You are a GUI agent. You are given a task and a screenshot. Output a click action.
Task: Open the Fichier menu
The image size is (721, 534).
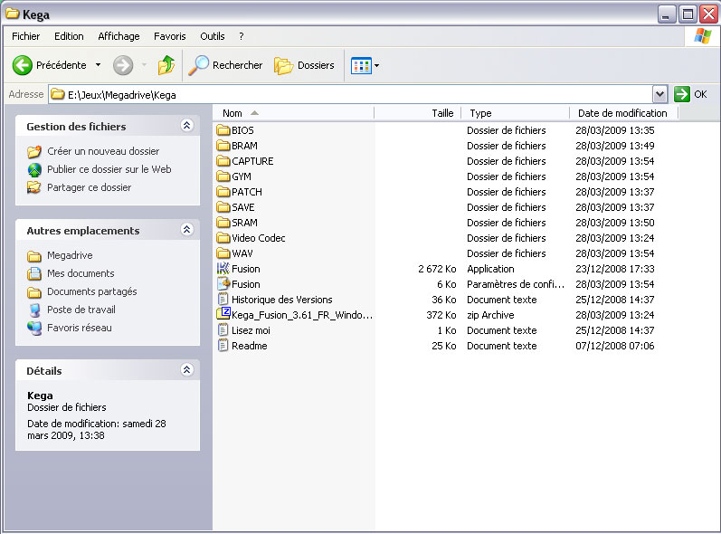point(25,36)
